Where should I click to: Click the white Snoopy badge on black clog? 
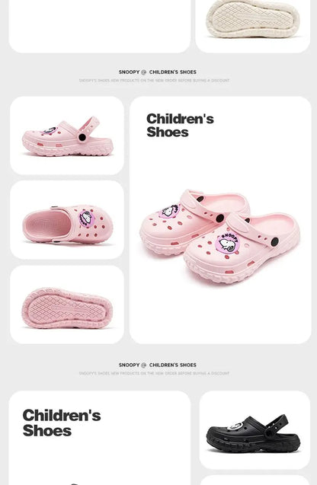coord(235,426)
